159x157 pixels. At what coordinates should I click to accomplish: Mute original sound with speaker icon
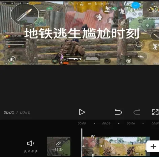(30, 143)
